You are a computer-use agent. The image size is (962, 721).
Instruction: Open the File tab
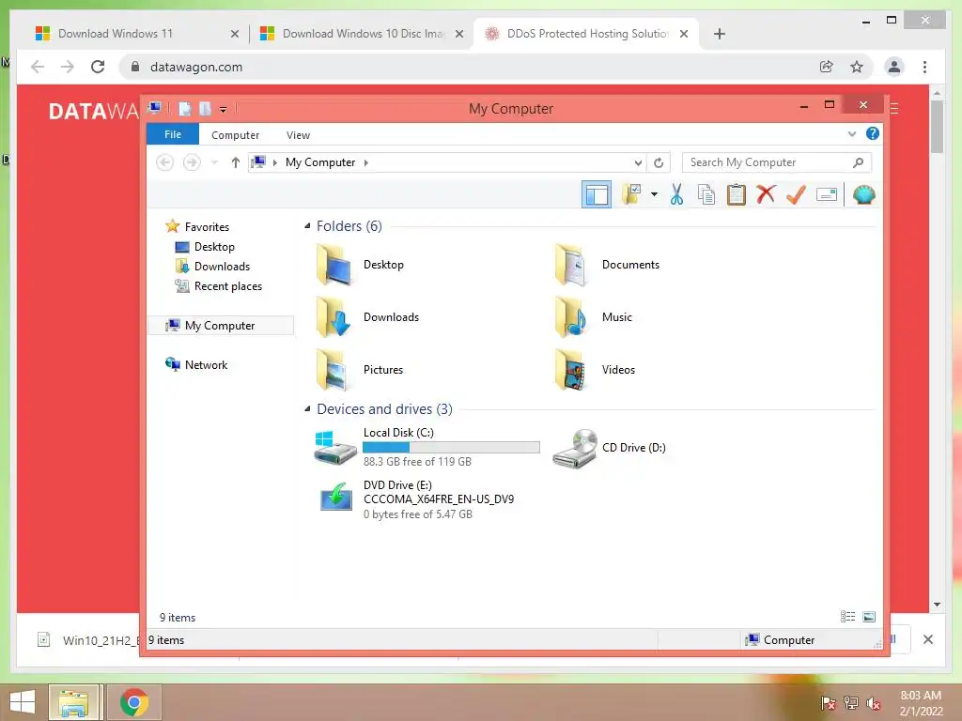click(173, 134)
